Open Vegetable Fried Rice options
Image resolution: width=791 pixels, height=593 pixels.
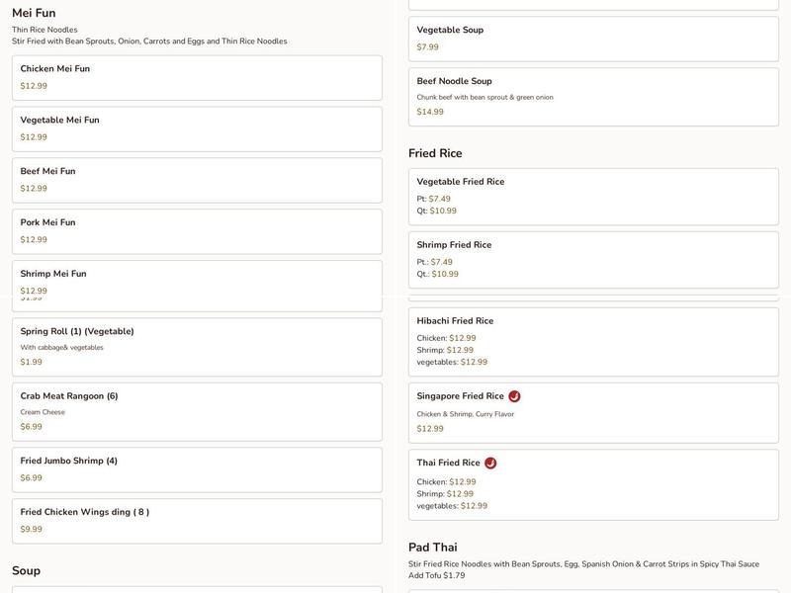593,196
